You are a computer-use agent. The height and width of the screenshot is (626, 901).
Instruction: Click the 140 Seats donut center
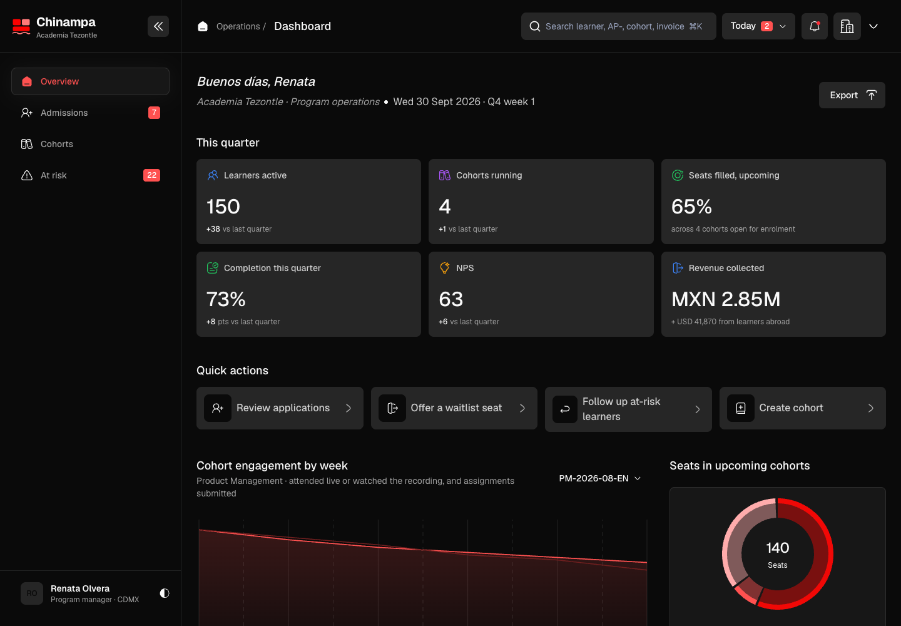[778, 555]
